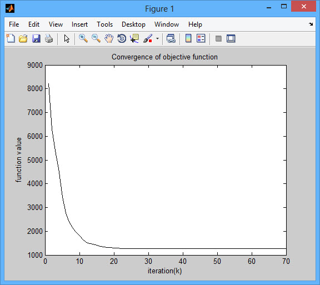
Task: Open the Tools menu
Action: 104,24
